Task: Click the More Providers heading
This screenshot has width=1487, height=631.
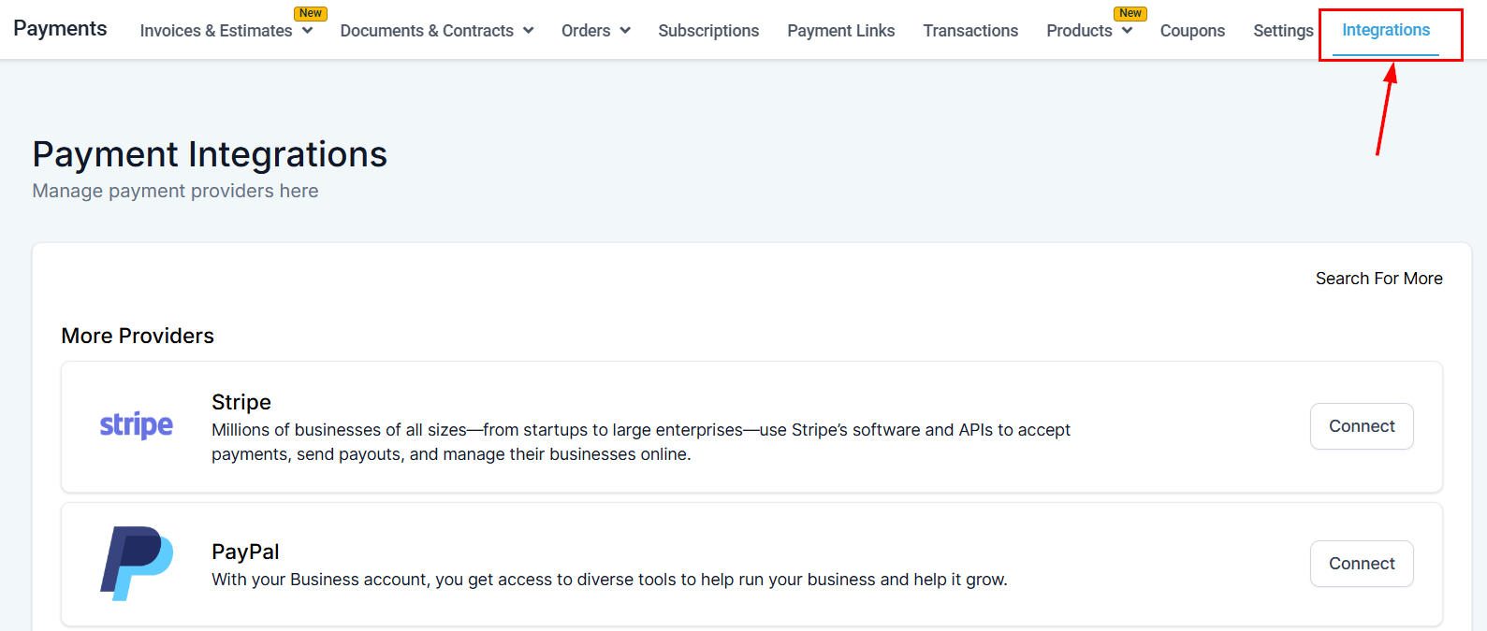Action: pos(138,336)
